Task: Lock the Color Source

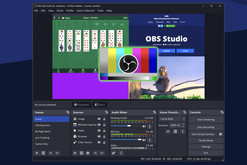Action: (104, 142)
